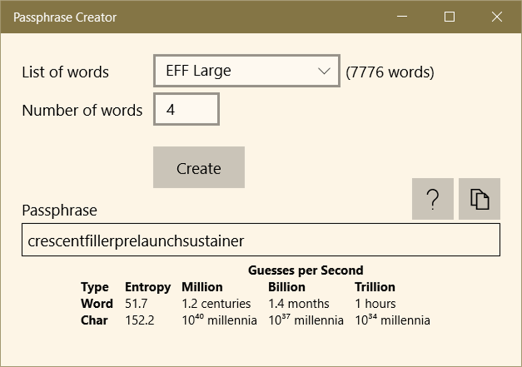This screenshot has height=367, width=522.
Task: Click inside the Number of words field
Action: 186,109
